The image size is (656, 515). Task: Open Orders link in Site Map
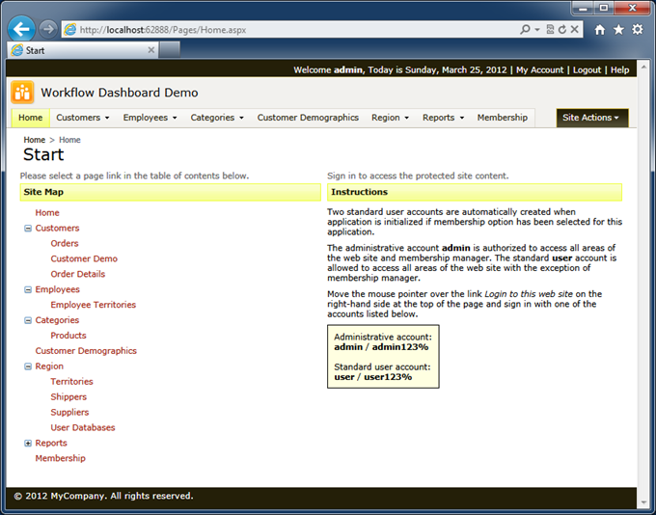[x=65, y=243]
